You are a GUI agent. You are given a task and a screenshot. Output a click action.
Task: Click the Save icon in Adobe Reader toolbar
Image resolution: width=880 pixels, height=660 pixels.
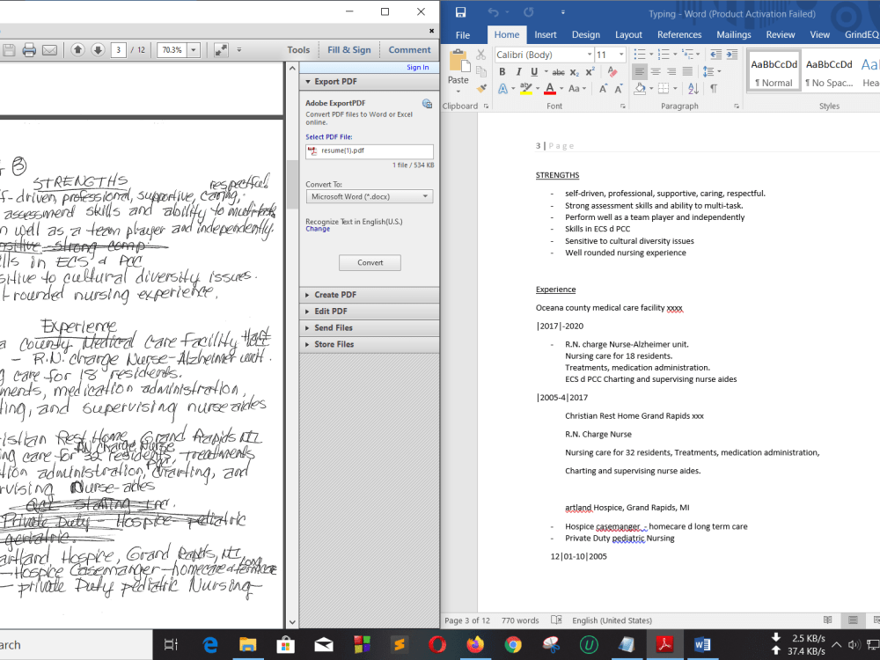[9, 50]
